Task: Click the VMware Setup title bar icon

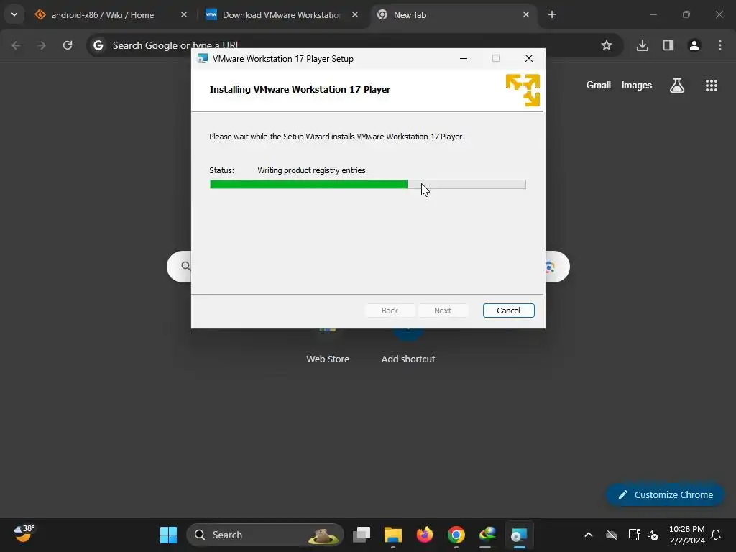Action: 202,59
